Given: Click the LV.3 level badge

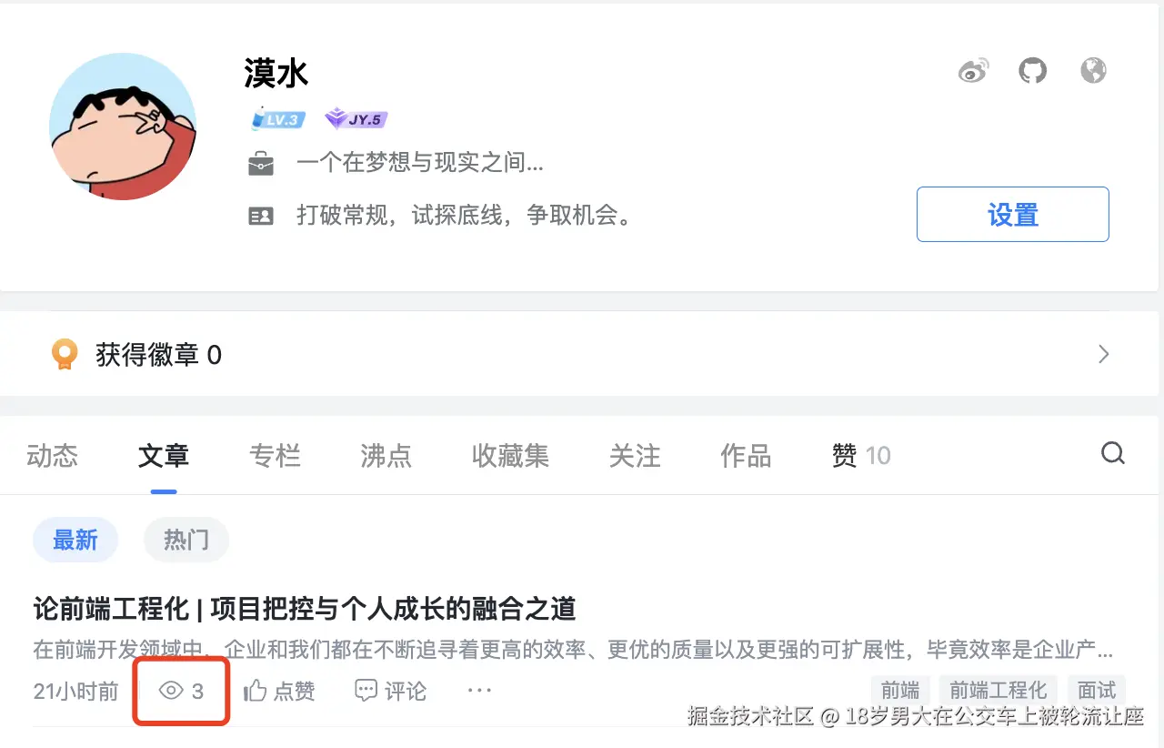Looking at the screenshot, I should [x=277, y=118].
